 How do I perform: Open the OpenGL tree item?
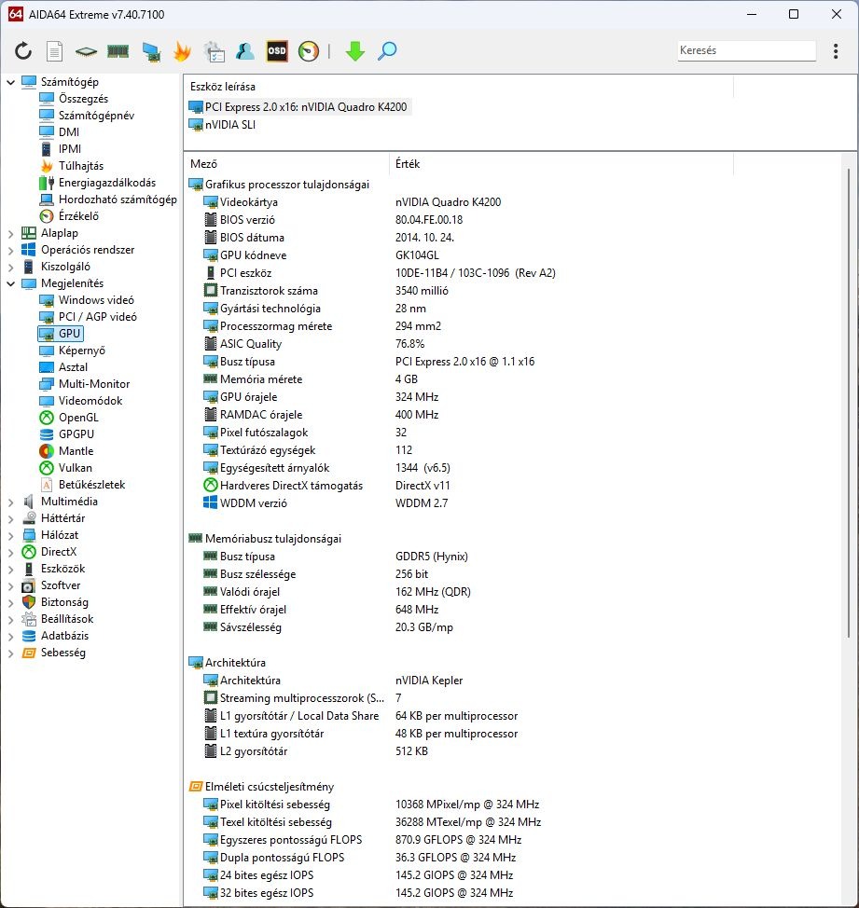point(78,418)
